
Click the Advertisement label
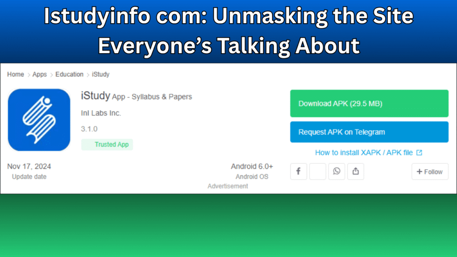pos(228,186)
